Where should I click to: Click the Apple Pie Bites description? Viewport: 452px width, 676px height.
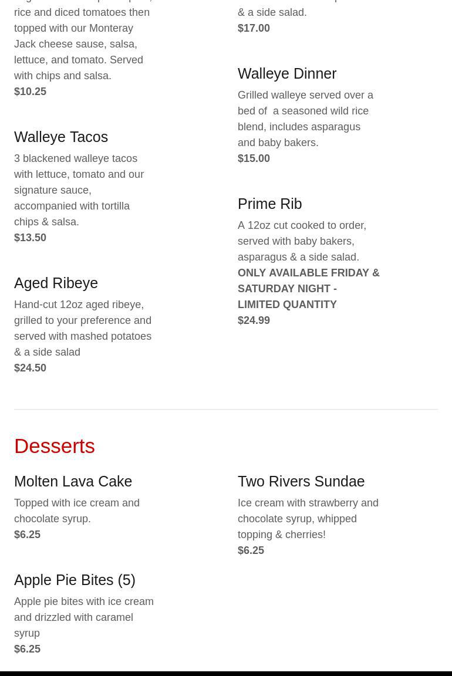(84, 617)
